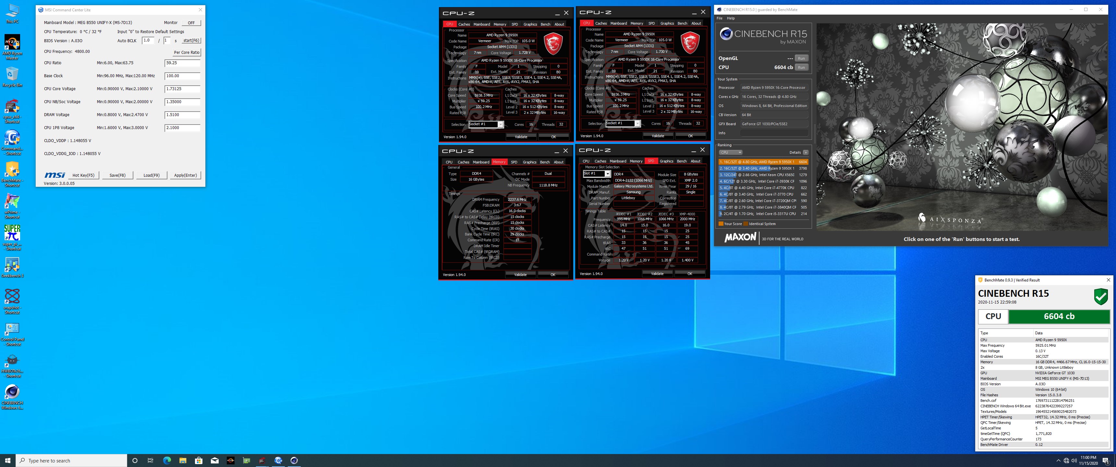Click Validate in CPU-Z Memory window
This screenshot has height=467, width=1116.
[x=520, y=275]
